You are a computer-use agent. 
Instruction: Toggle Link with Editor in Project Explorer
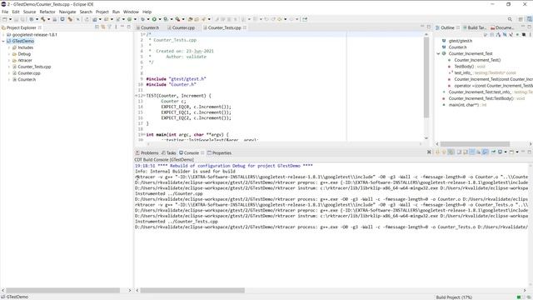(x=102, y=27)
